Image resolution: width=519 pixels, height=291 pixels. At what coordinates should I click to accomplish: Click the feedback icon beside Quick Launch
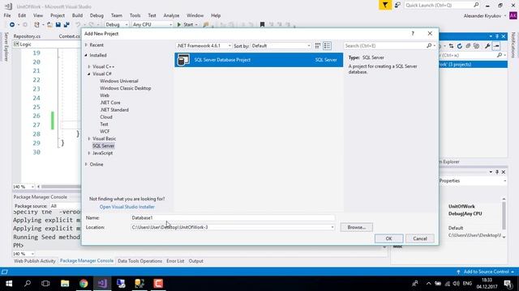tap(397, 5)
